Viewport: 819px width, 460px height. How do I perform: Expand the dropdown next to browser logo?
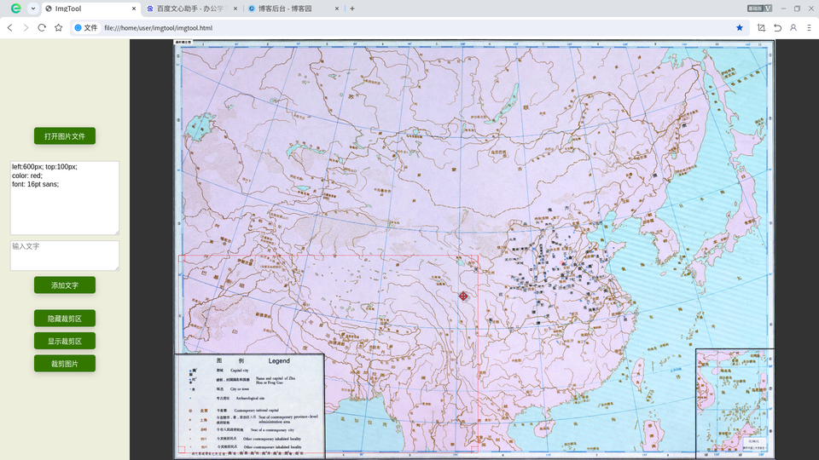(x=33, y=9)
